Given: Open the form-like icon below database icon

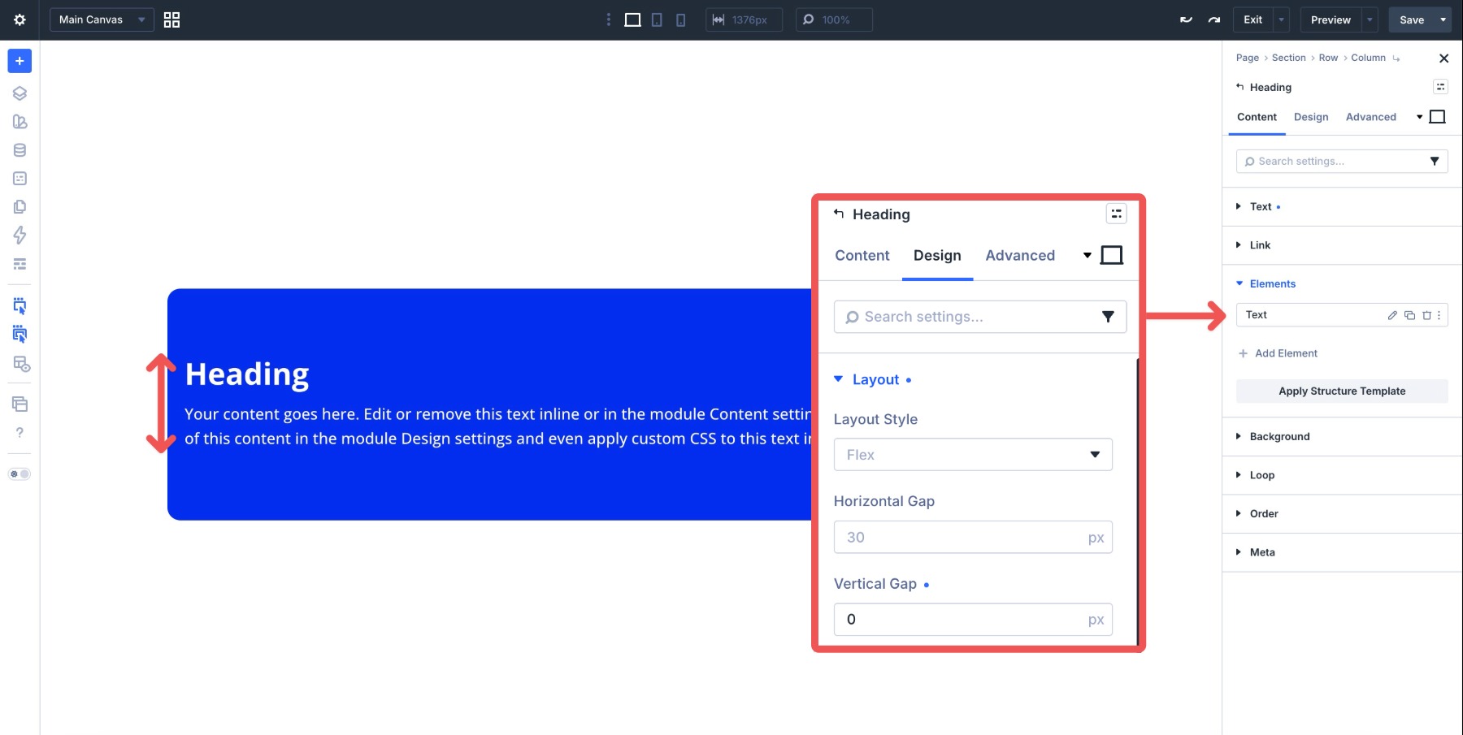Looking at the screenshot, I should tap(20, 179).
